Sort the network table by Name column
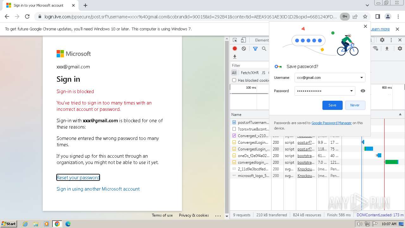405x228 pixels. pyautogui.click(x=250, y=114)
